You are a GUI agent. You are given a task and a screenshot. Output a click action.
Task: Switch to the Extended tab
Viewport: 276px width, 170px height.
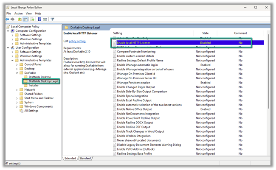pyautogui.click(x=70, y=158)
